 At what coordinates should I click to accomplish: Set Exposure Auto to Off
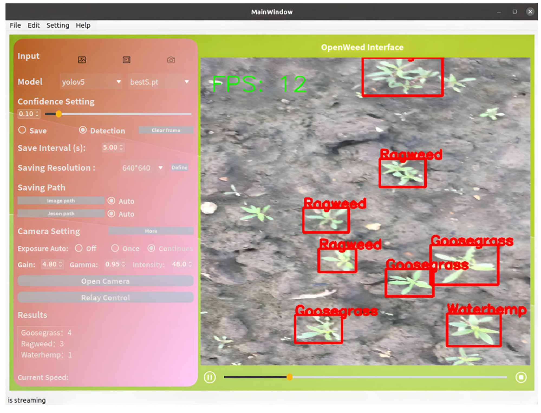[79, 248]
